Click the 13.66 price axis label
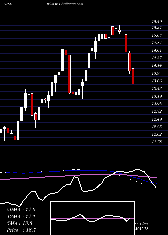The image size is (168, 235). tap(157, 81)
